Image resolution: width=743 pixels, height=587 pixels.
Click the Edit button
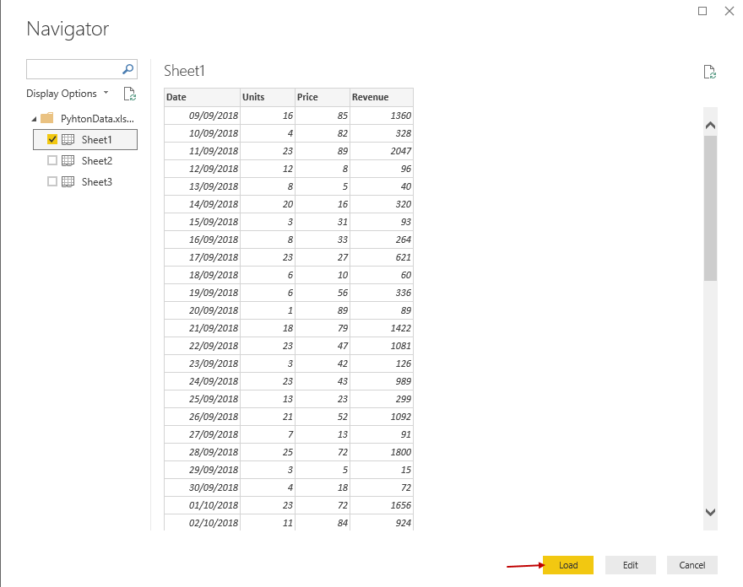[x=630, y=565]
